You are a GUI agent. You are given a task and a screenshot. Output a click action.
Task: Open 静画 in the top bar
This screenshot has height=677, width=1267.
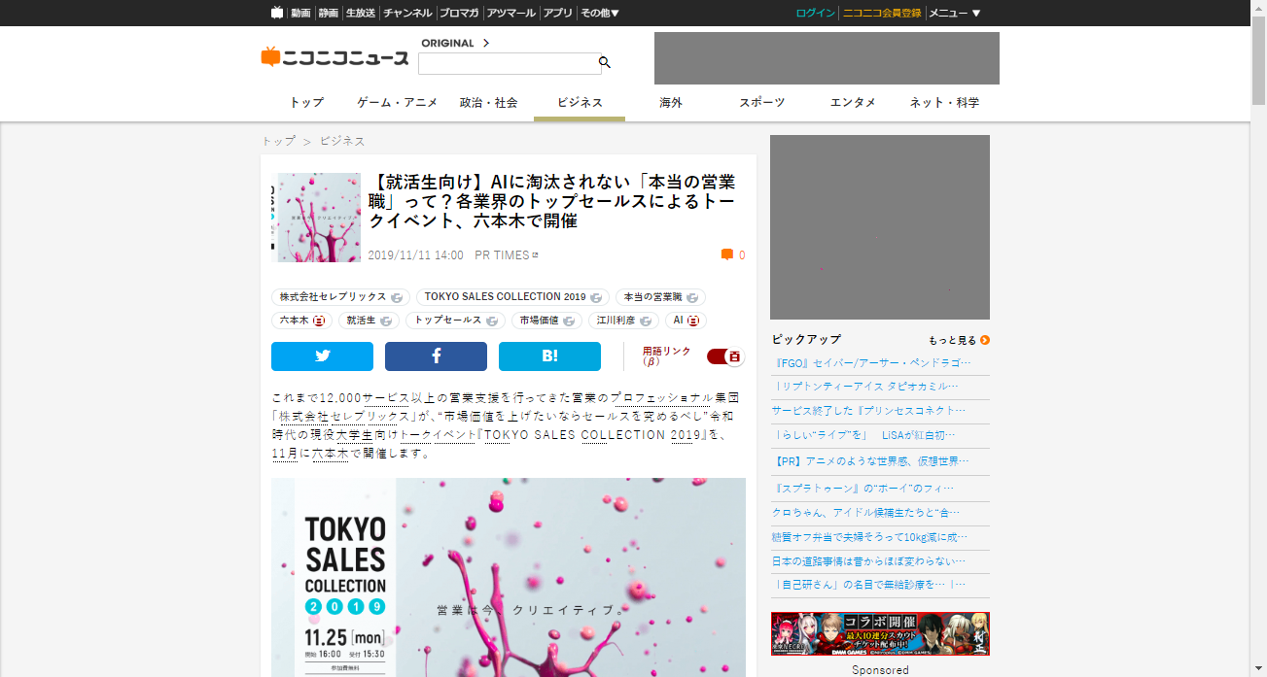pos(329,13)
